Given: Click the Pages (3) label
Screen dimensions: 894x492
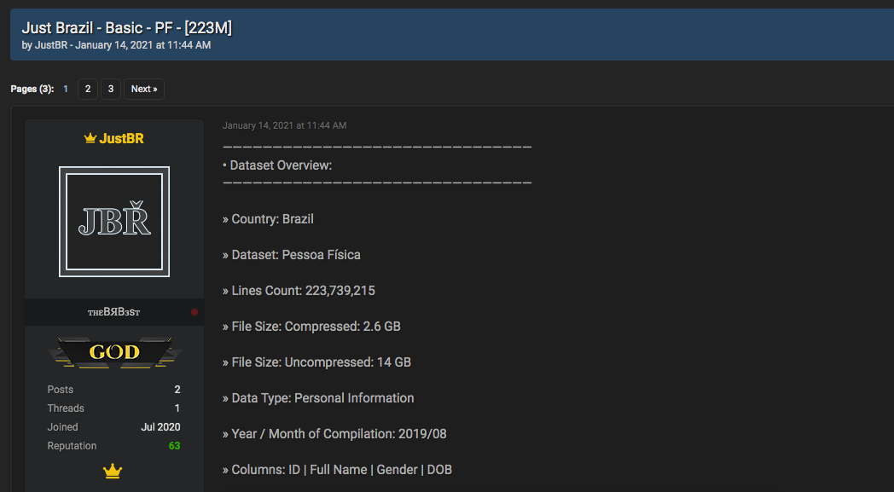Looking at the screenshot, I should tap(32, 89).
